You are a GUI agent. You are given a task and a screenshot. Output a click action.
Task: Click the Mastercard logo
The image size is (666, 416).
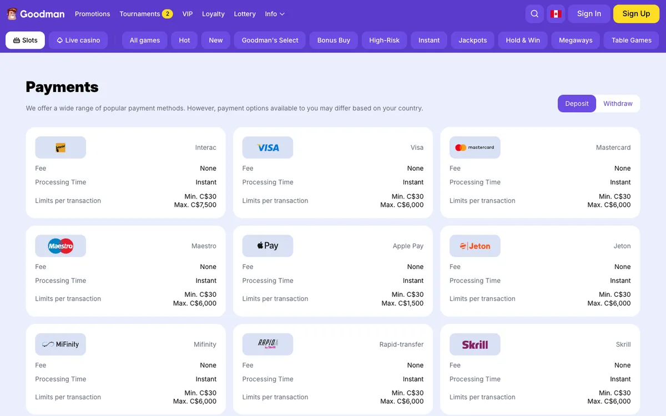point(475,148)
